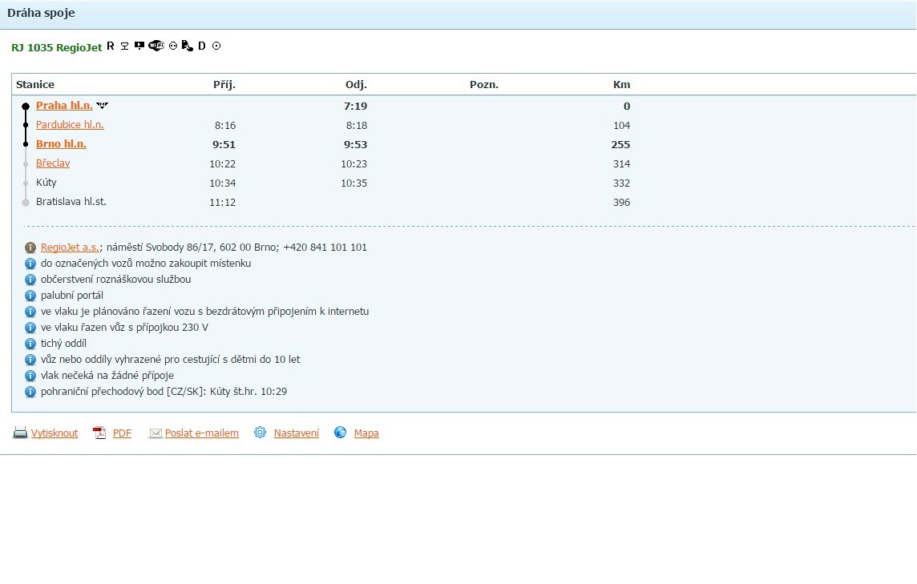
Task: Click the Vytisknout print link
Action: tap(55, 433)
